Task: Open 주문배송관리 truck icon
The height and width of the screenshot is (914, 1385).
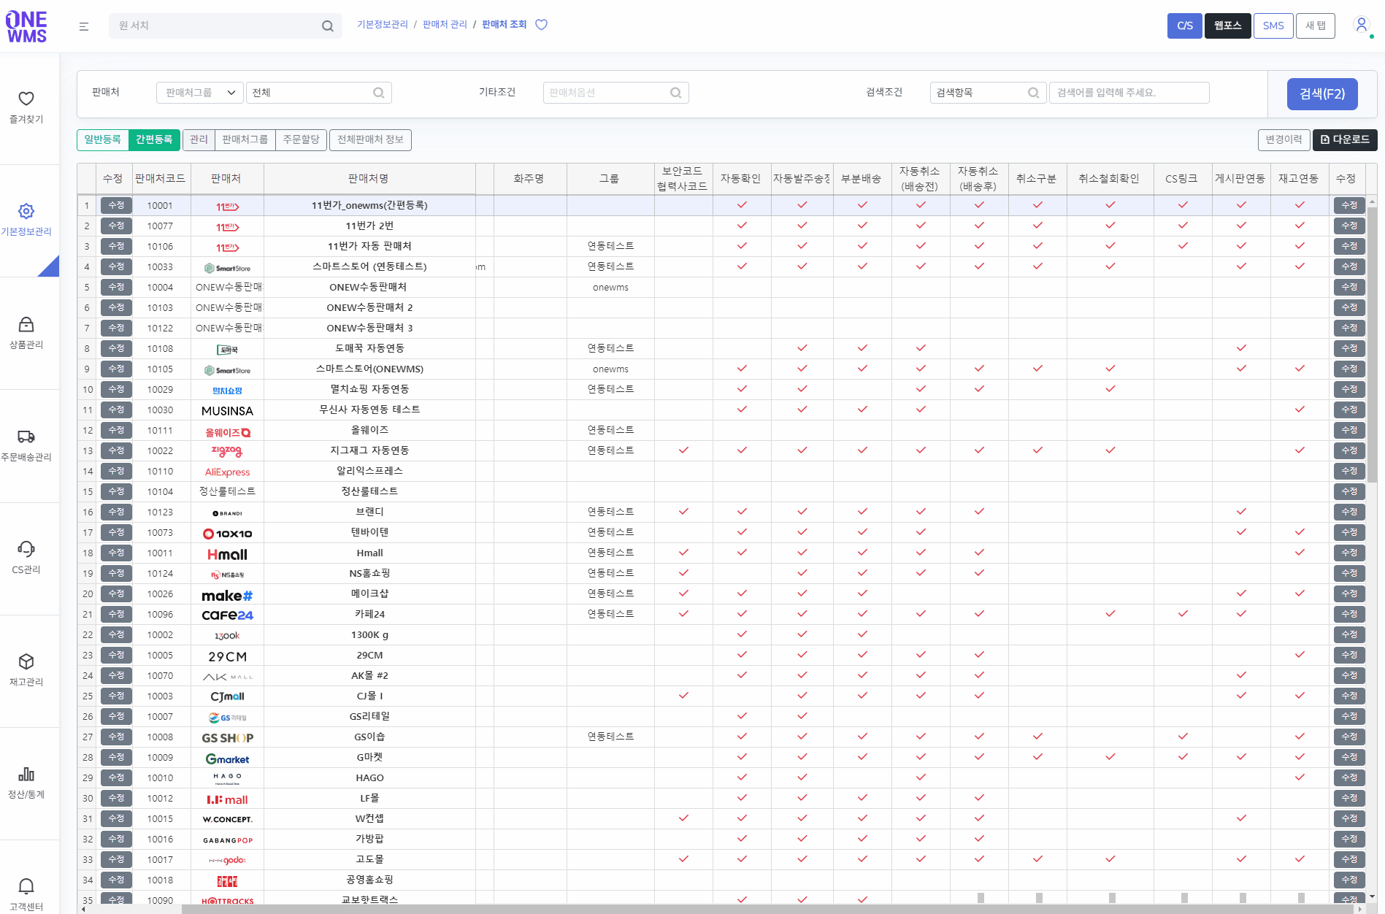Action: (26, 437)
